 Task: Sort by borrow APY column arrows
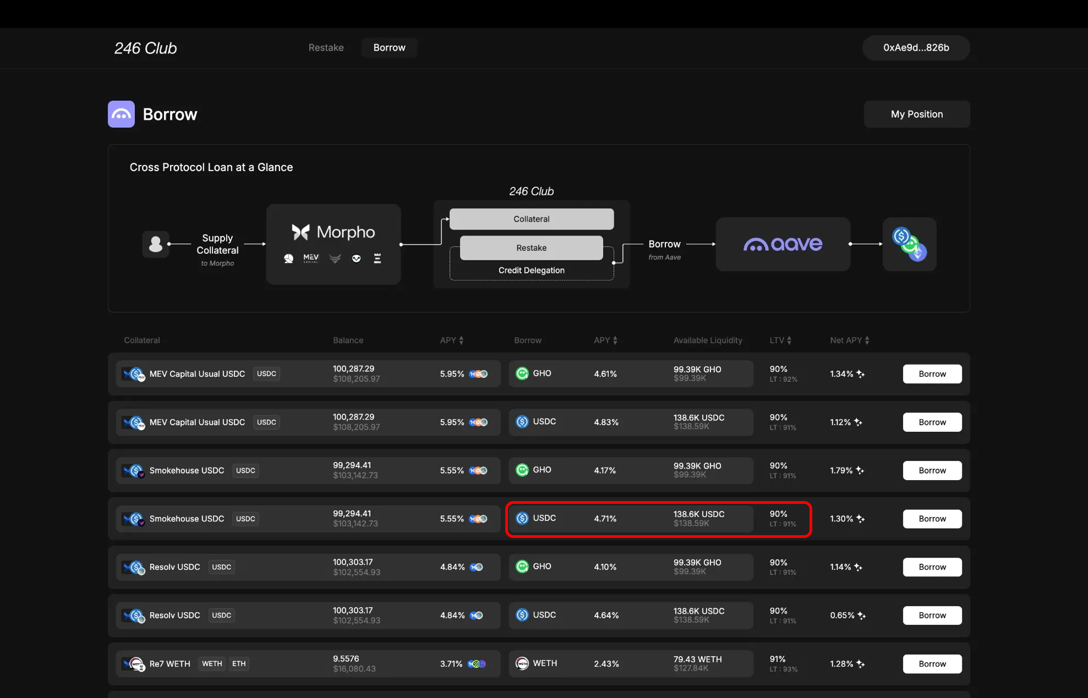point(615,340)
